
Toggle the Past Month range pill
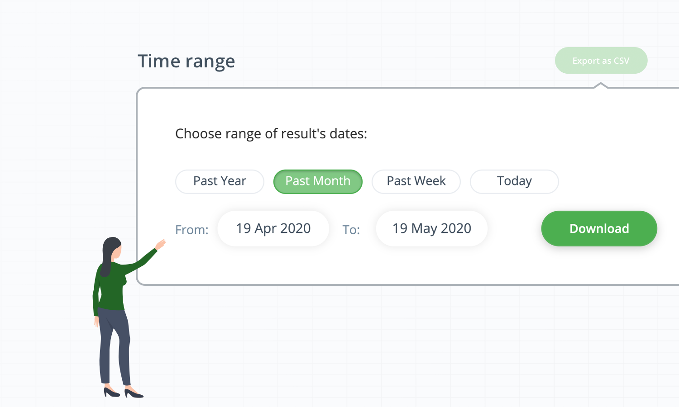point(318,181)
